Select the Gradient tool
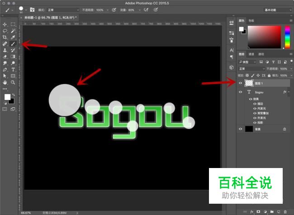The height and width of the screenshot is (215, 294). 13,56
